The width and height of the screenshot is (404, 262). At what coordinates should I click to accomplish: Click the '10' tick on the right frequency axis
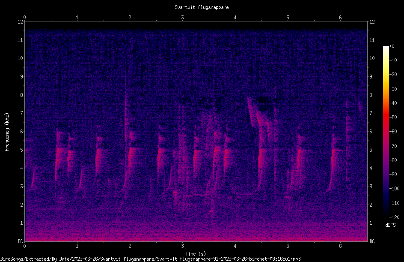click(372, 58)
